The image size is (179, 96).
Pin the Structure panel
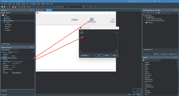31,10
